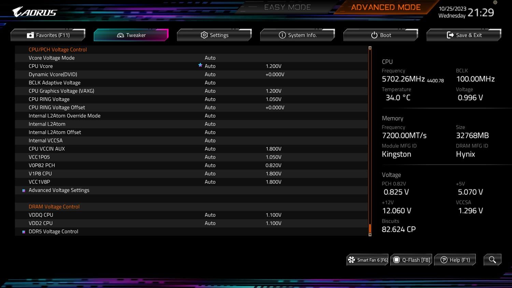Launch the Q-Flash BIOS update utility
This screenshot has width=512, height=288.
412,260
